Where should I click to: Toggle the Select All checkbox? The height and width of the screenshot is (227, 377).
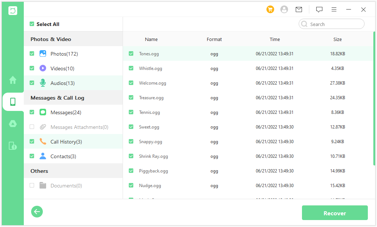pos(32,24)
